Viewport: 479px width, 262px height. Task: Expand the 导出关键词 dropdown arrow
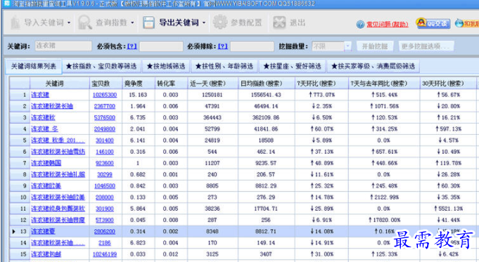coord(204,23)
